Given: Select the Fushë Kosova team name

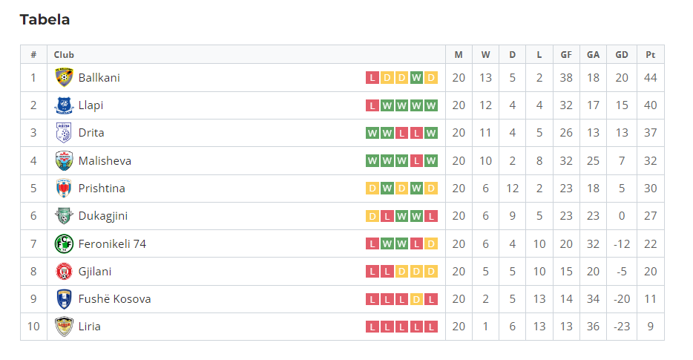Looking at the screenshot, I should click(114, 299).
